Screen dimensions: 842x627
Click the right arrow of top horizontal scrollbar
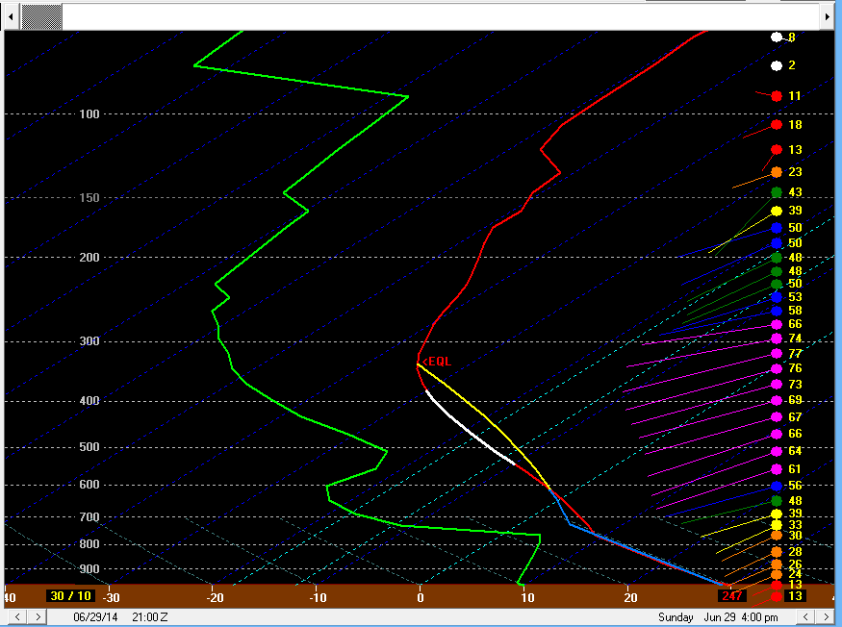pyautogui.click(x=828, y=16)
